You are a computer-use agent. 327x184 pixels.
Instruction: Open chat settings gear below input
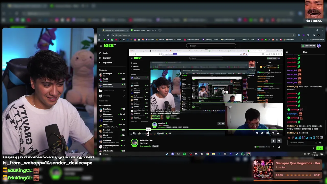[x=313, y=148]
